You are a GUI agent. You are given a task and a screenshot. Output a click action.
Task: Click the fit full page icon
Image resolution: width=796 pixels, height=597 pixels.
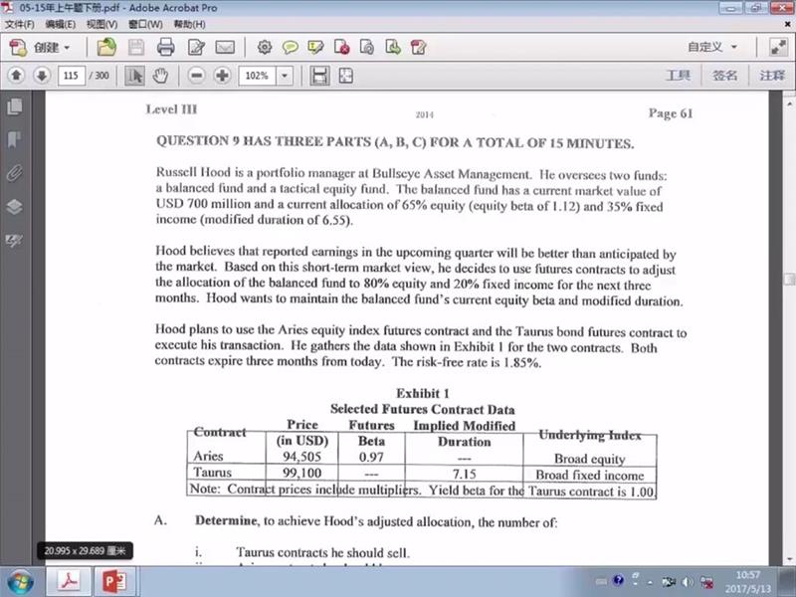[x=345, y=76]
